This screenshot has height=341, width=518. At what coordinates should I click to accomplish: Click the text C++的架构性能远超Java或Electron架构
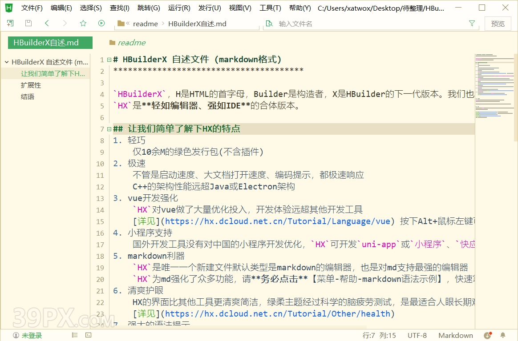(x=214, y=187)
